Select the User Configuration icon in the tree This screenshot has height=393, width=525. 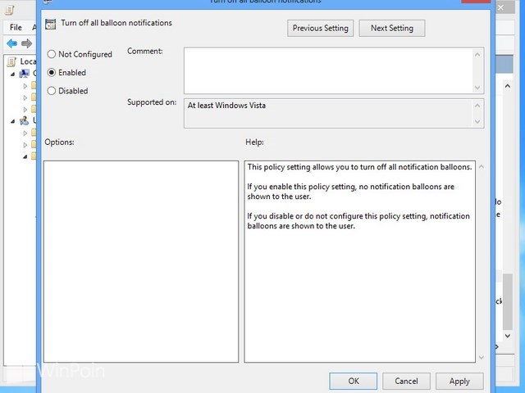click(x=25, y=120)
